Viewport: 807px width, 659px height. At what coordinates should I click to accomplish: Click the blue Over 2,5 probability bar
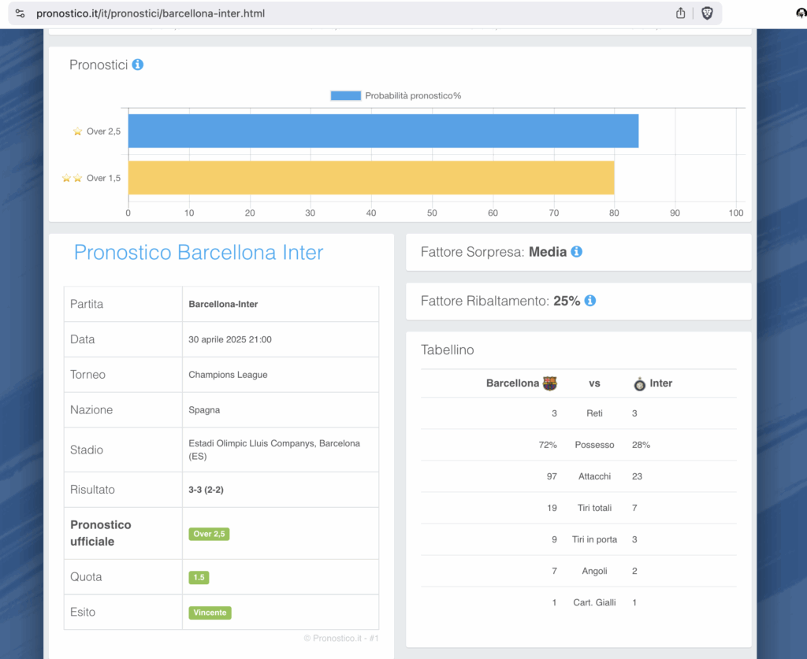pyautogui.click(x=384, y=131)
